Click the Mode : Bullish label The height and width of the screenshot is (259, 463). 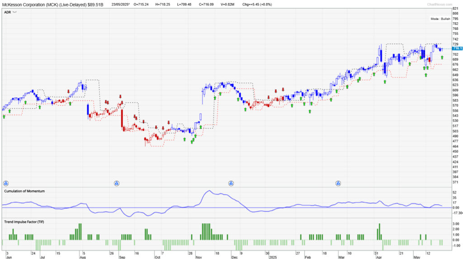[440, 19]
